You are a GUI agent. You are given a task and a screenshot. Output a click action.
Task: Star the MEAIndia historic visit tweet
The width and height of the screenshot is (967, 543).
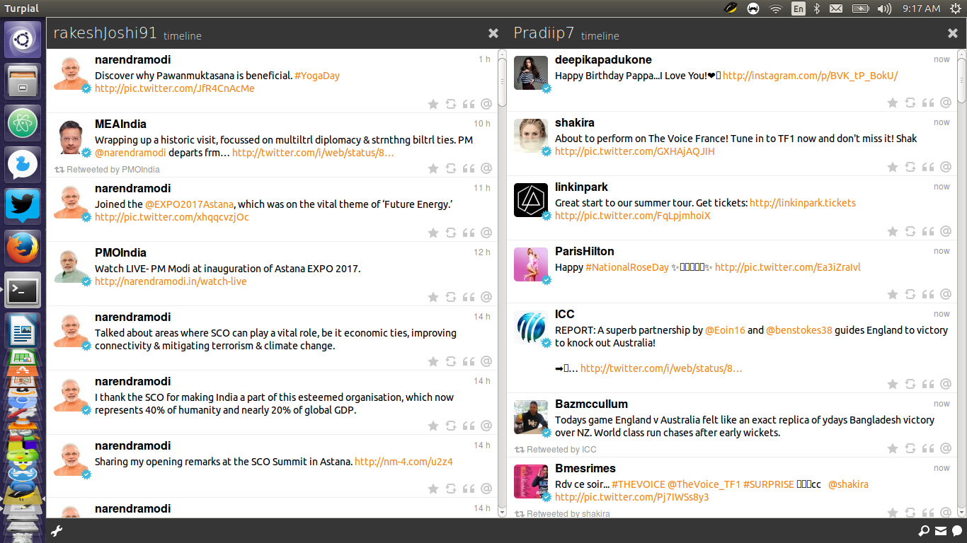click(x=433, y=168)
